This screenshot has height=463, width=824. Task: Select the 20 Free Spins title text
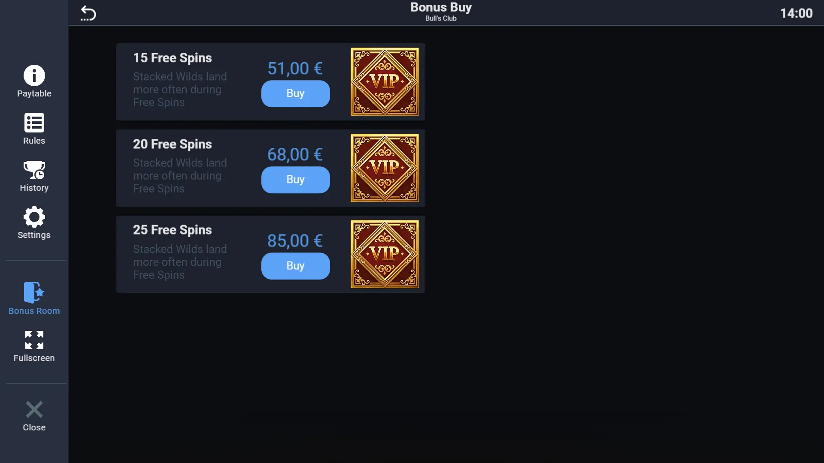(x=172, y=144)
